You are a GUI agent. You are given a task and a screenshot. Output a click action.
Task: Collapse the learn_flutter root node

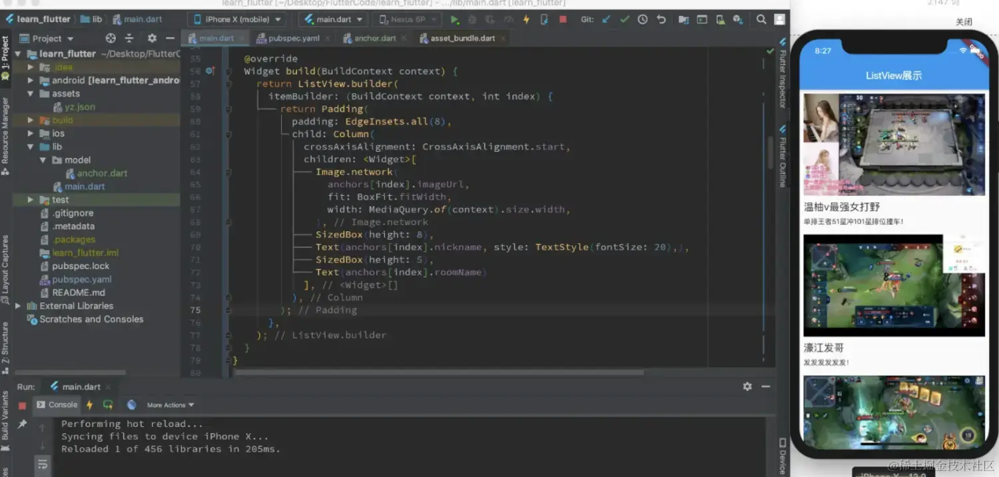(18, 54)
